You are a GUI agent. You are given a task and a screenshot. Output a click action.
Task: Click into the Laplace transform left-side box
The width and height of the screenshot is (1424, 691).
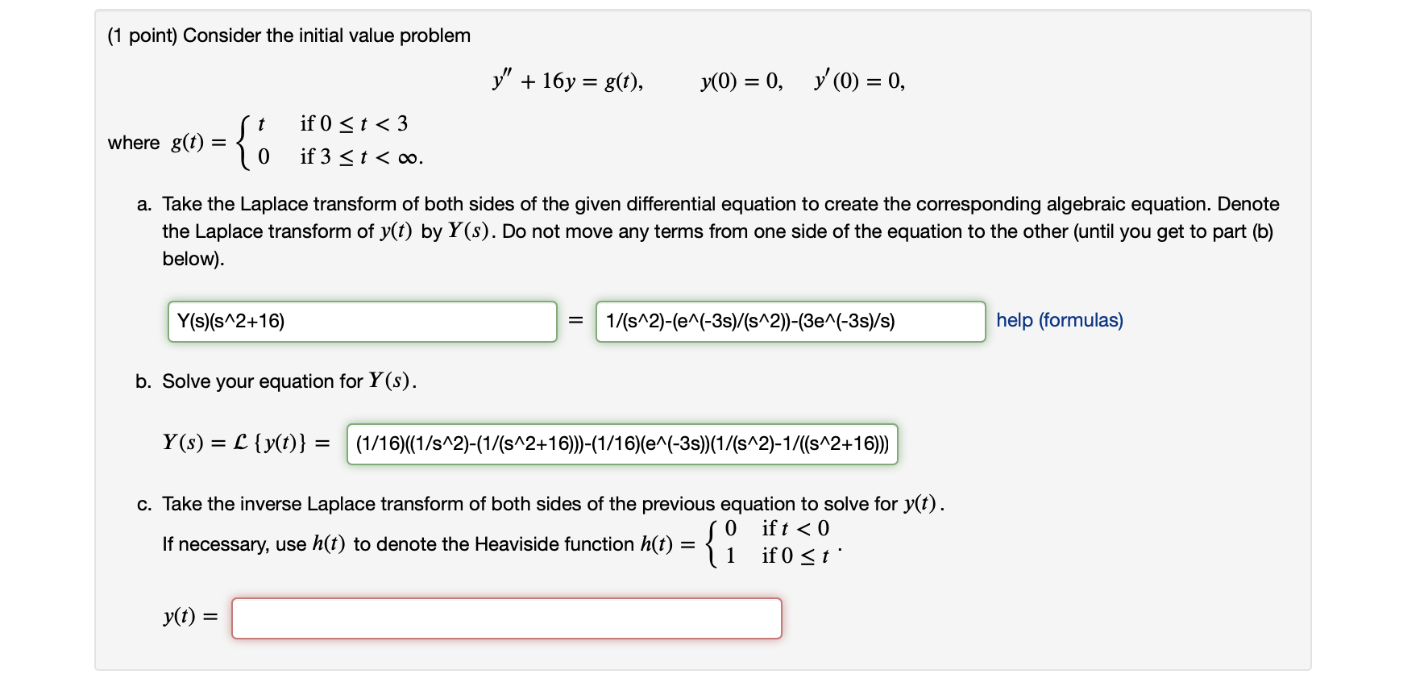coord(361,321)
